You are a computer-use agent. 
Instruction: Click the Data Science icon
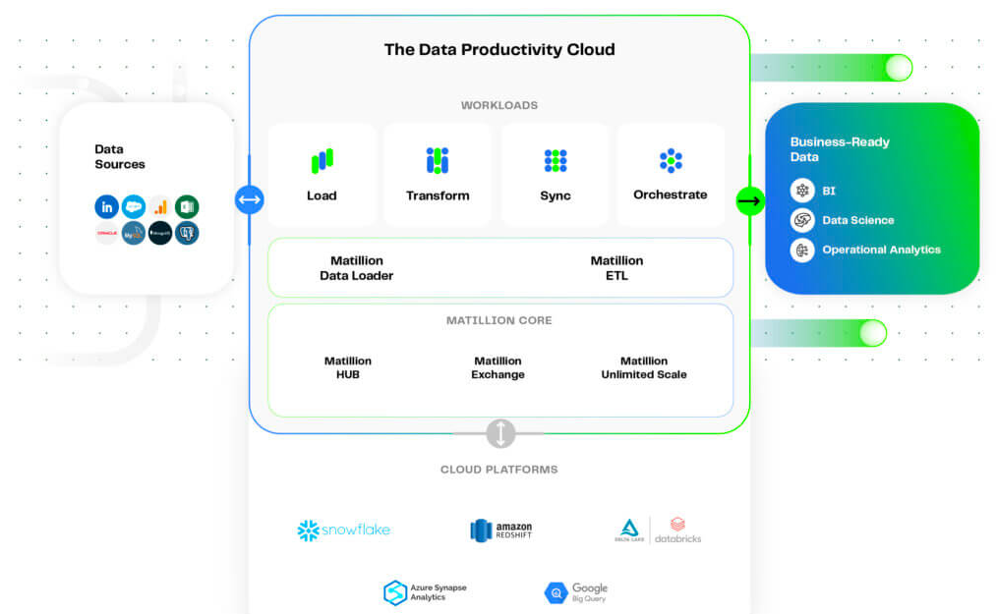pos(802,220)
